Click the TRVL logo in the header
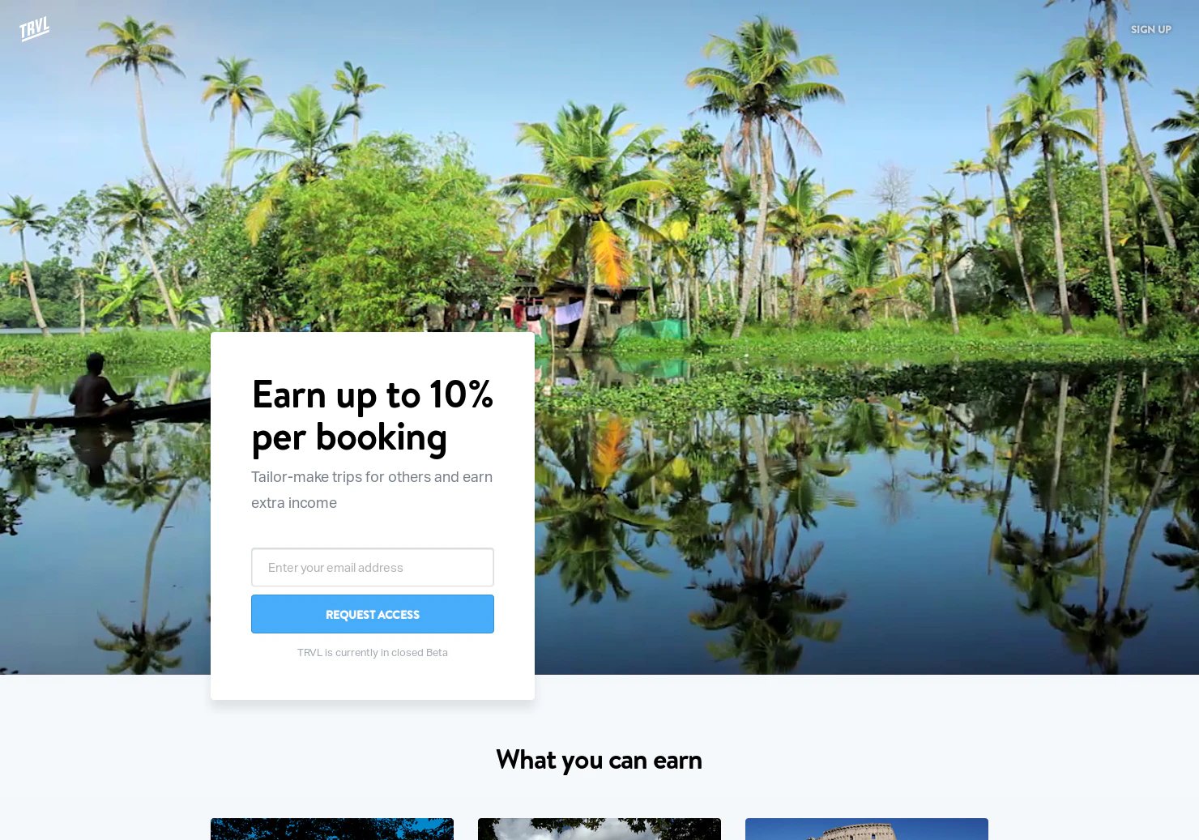Viewport: 1199px width, 840px height. coord(35,29)
